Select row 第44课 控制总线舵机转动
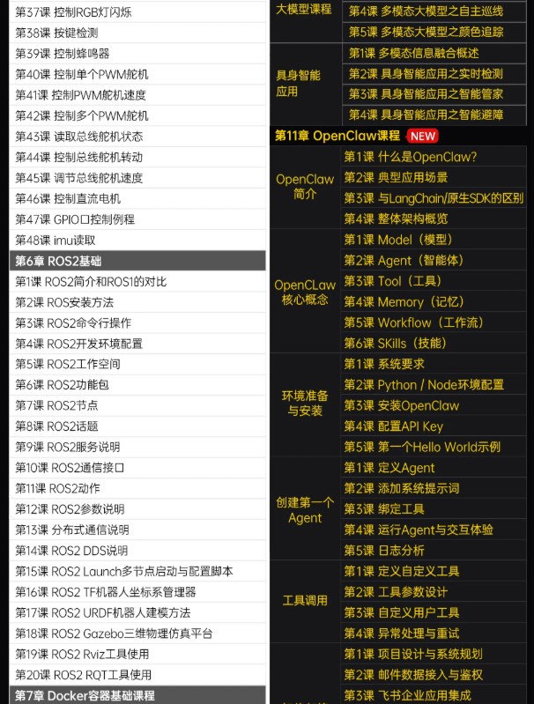534x704 pixels. [137, 157]
